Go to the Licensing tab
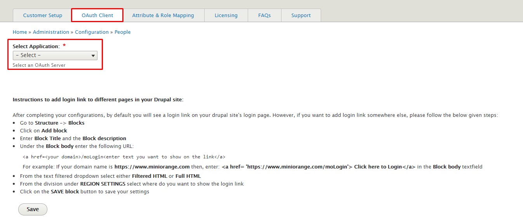Image resolution: width=523 pixels, height=217 pixels. (x=226, y=16)
